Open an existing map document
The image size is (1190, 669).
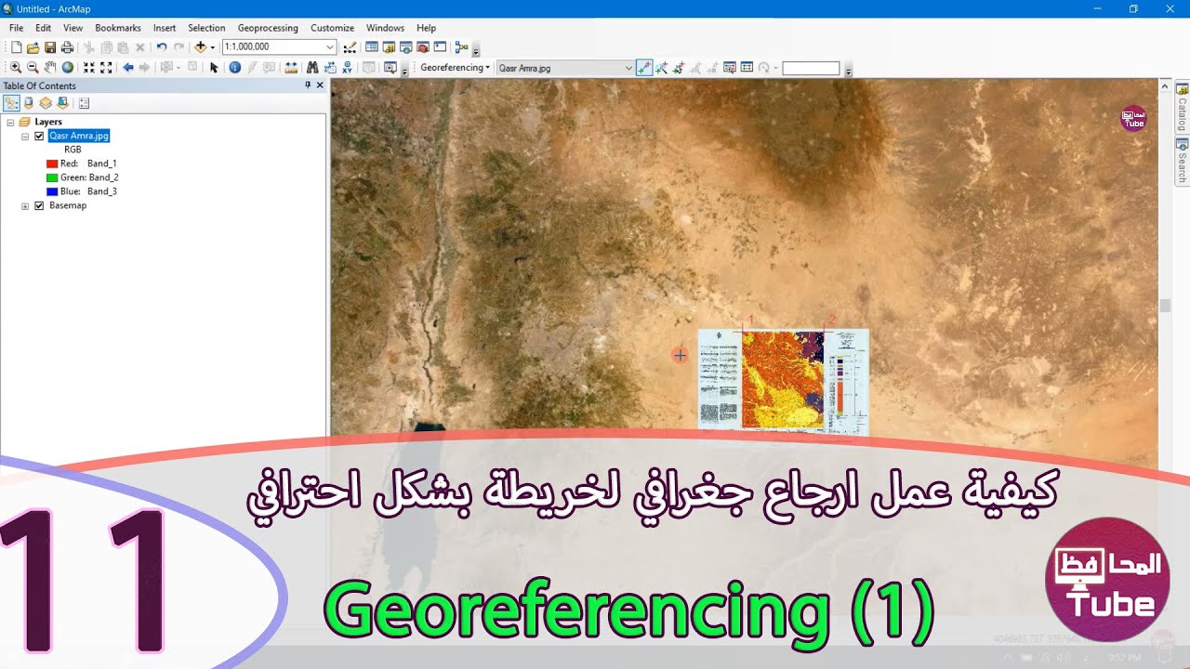tap(33, 46)
